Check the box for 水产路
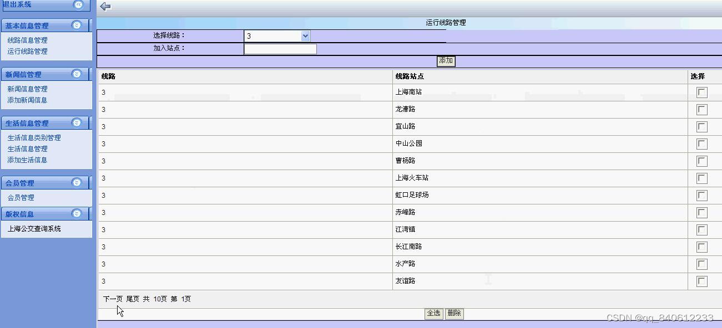Screen dimensions: 722x328 pyautogui.click(x=702, y=264)
